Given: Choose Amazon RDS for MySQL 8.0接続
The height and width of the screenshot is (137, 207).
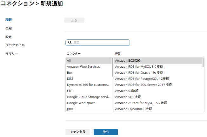Looking at the screenshot, I should pyautogui.click(x=158, y=67).
